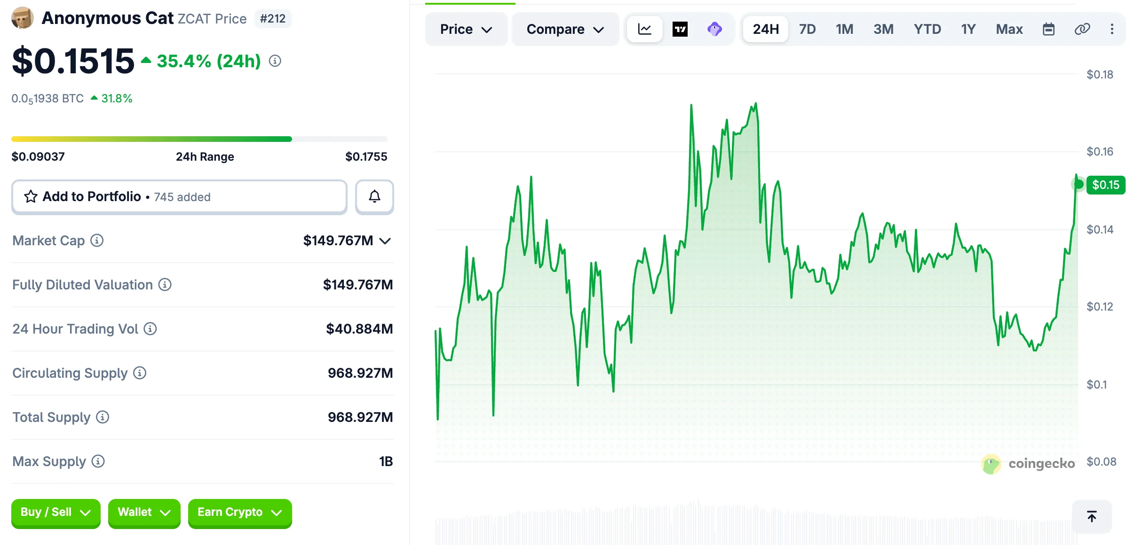The image size is (1126, 545).
Task: Click the Total Supply 968.927M value
Action: coord(360,417)
